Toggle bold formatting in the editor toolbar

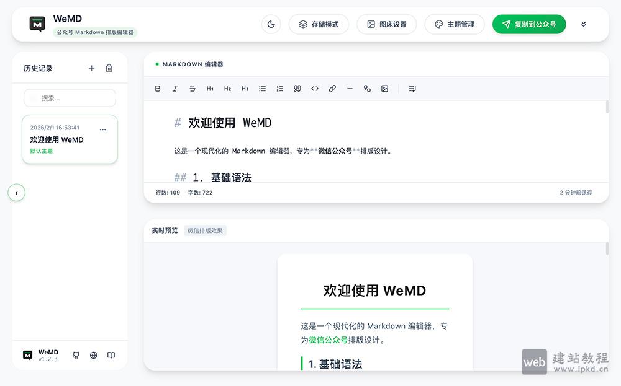(158, 88)
